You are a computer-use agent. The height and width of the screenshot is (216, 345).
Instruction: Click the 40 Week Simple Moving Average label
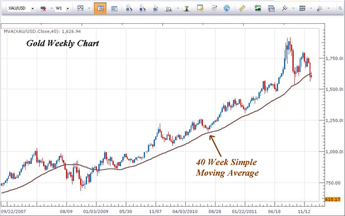[227, 167]
